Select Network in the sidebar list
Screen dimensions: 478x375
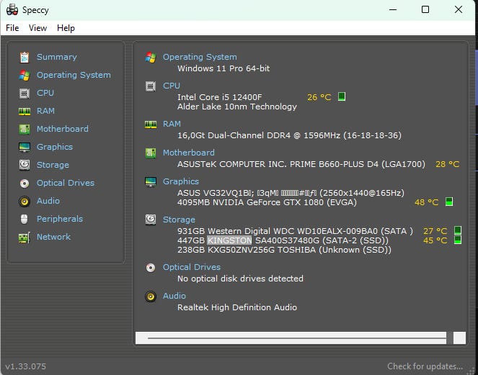point(53,237)
